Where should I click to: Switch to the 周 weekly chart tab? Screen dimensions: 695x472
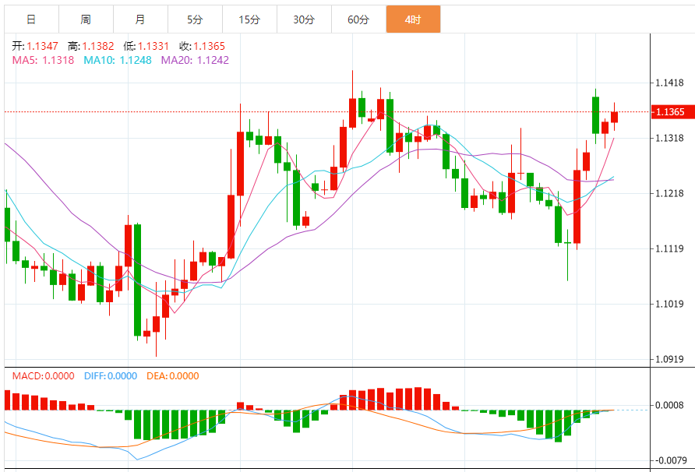pyautogui.click(x=86, y=19)
